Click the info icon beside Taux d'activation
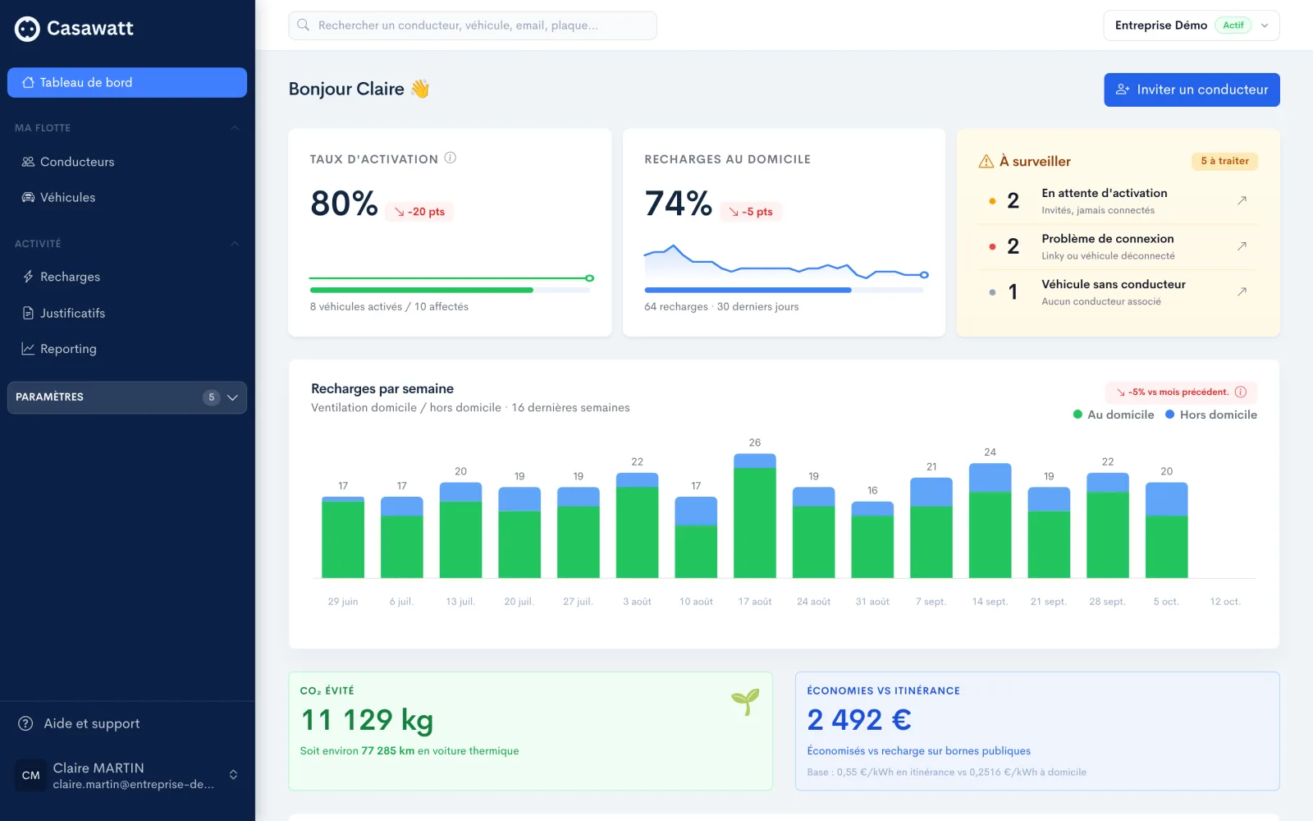1313x821 pixels. tap(451, 158)
